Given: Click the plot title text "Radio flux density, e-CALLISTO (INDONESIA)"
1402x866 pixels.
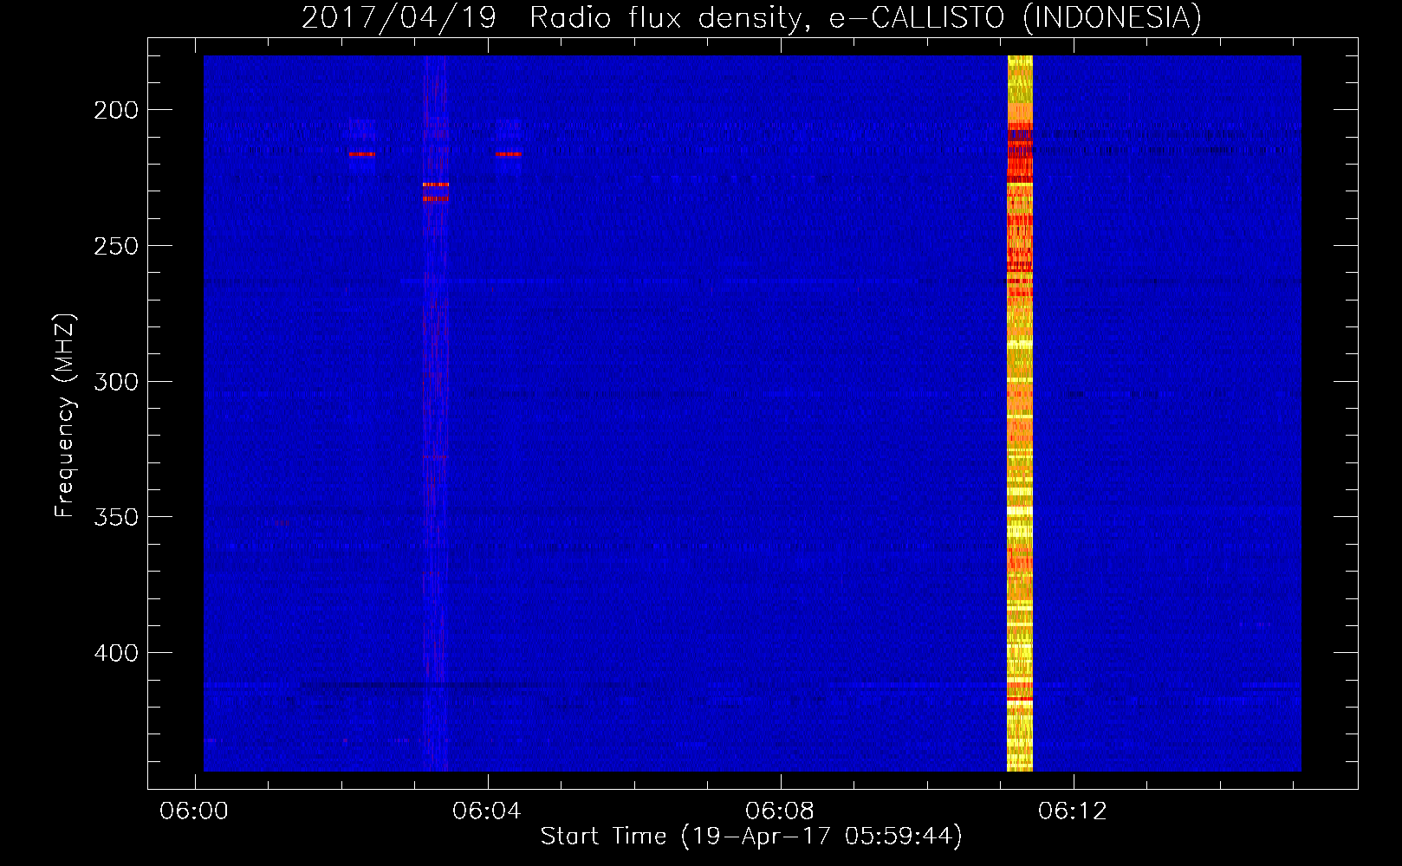Looking at the screenshot, I should click(x=866, y=17).
